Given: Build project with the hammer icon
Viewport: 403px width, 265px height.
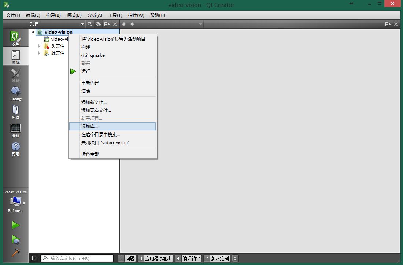Looking at the screenshot, I should [15, 253].
